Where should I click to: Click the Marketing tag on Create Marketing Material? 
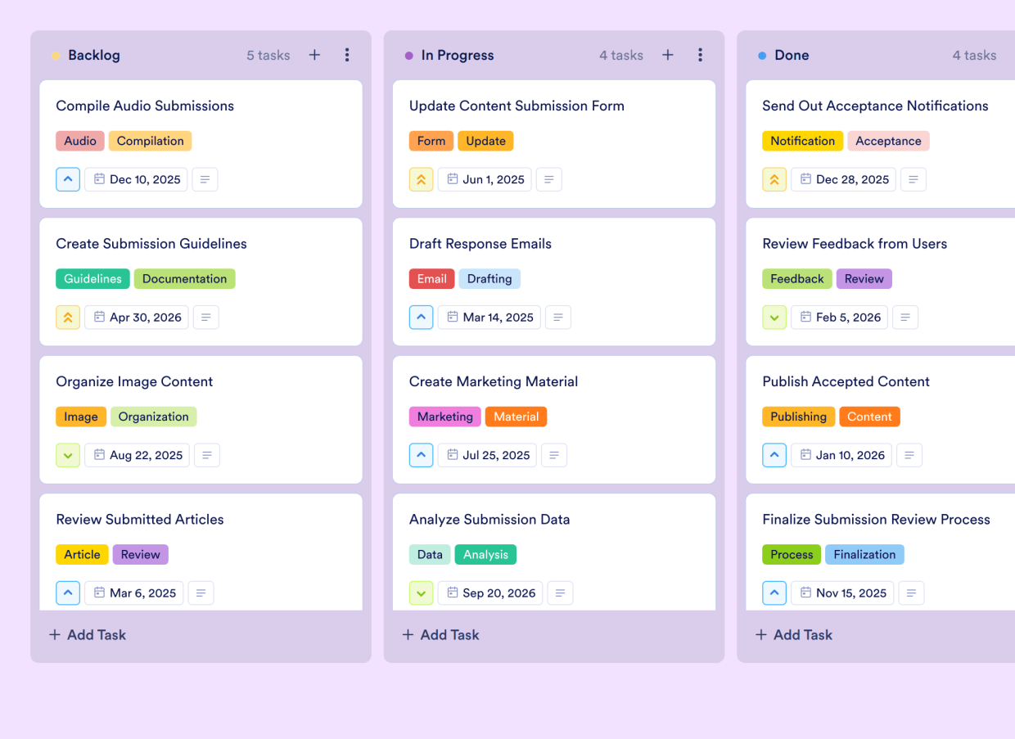[x=444, y=417]
